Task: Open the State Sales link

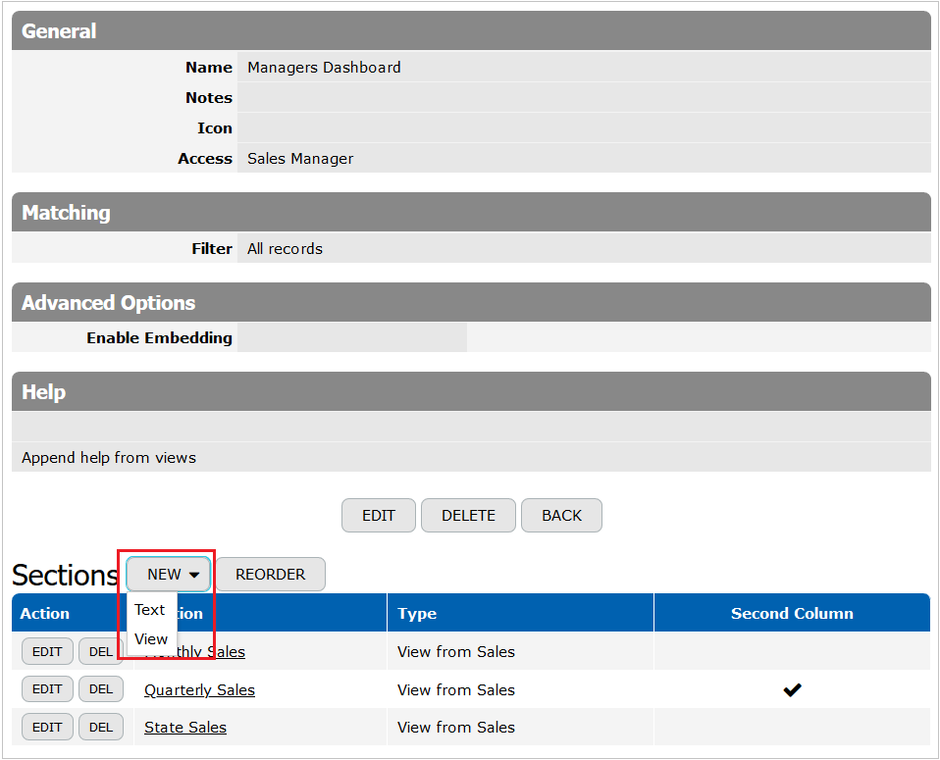Action: point(185,727)
